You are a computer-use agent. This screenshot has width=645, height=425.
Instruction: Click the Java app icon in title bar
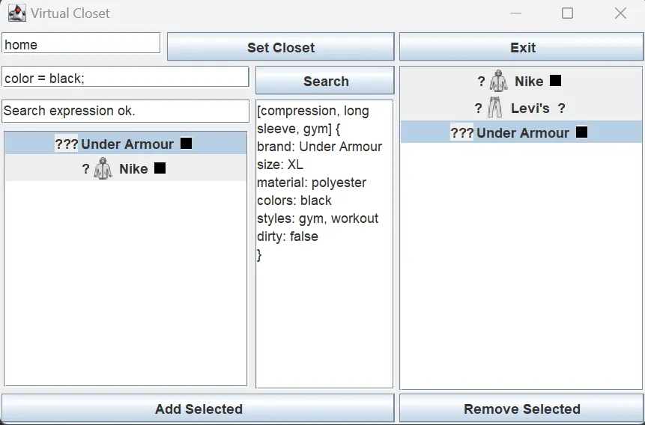click(17, 13)
